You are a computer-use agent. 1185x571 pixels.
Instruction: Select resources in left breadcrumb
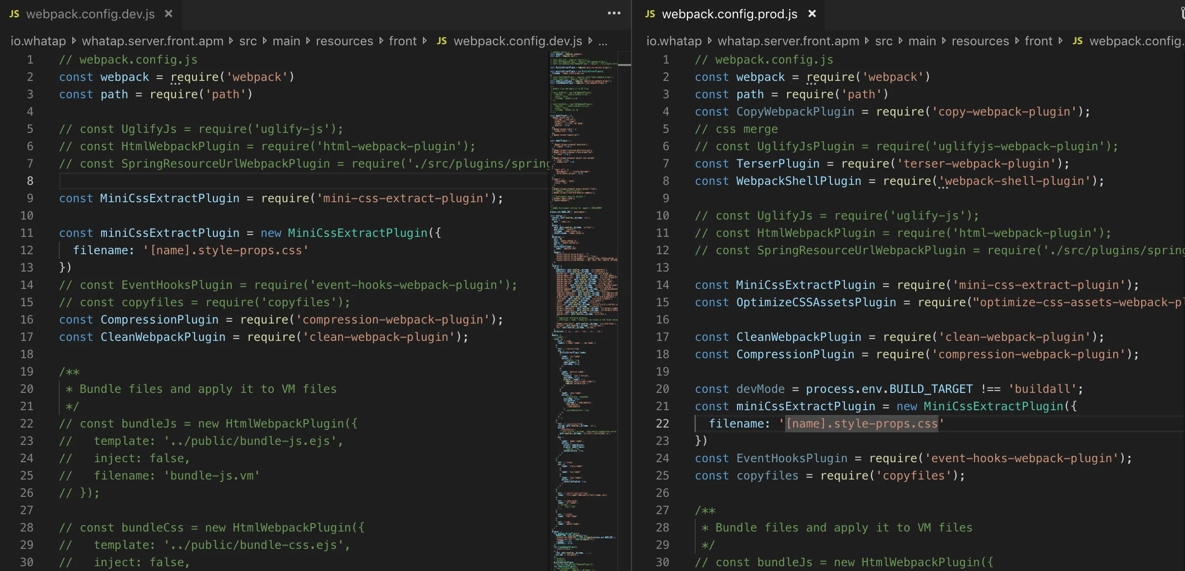(x=344, y=41)
